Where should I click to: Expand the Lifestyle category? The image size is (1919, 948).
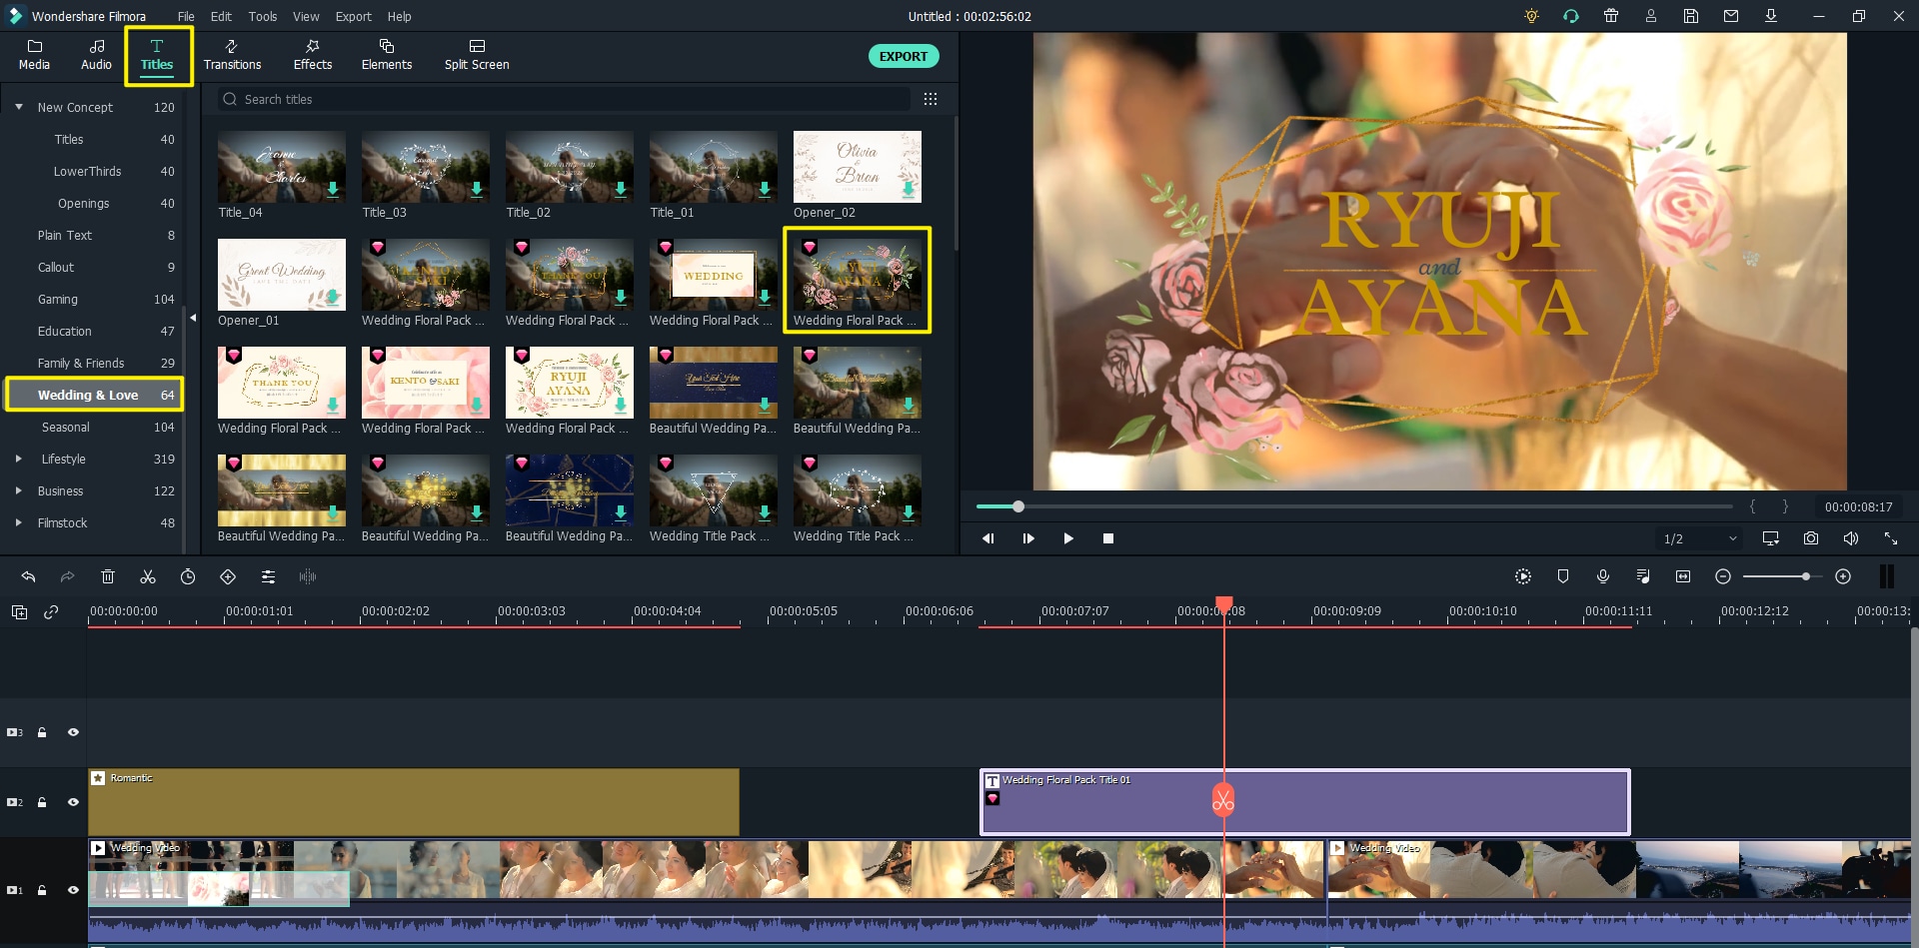(18, 459)
